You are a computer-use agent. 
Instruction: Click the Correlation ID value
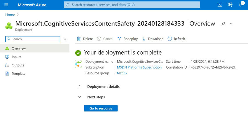tap(214, 67)
